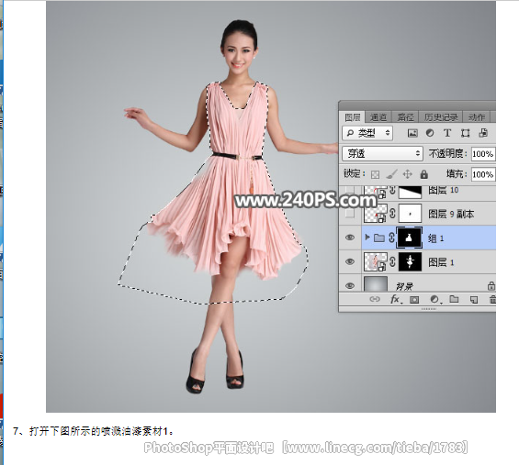Open the 类型 layer filter dropdown
The width and height of the screenshot is (519, 465).
coord(367,133)
